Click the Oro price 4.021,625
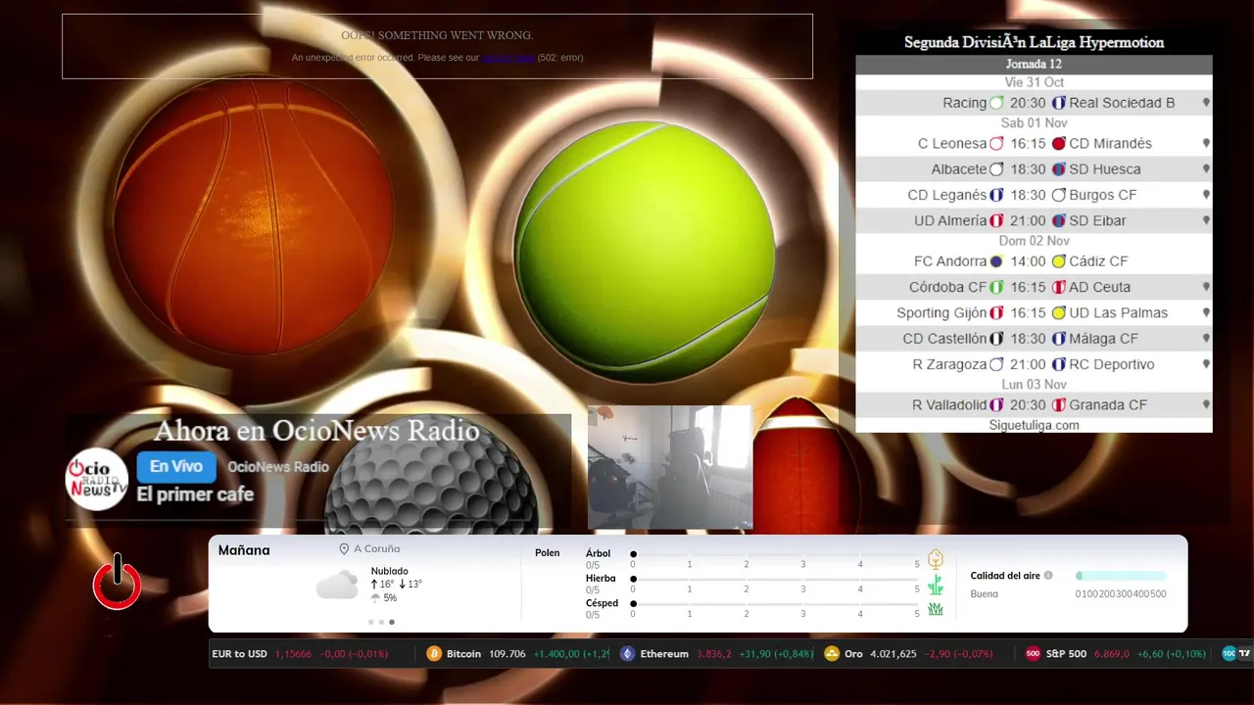 point(893,654)
